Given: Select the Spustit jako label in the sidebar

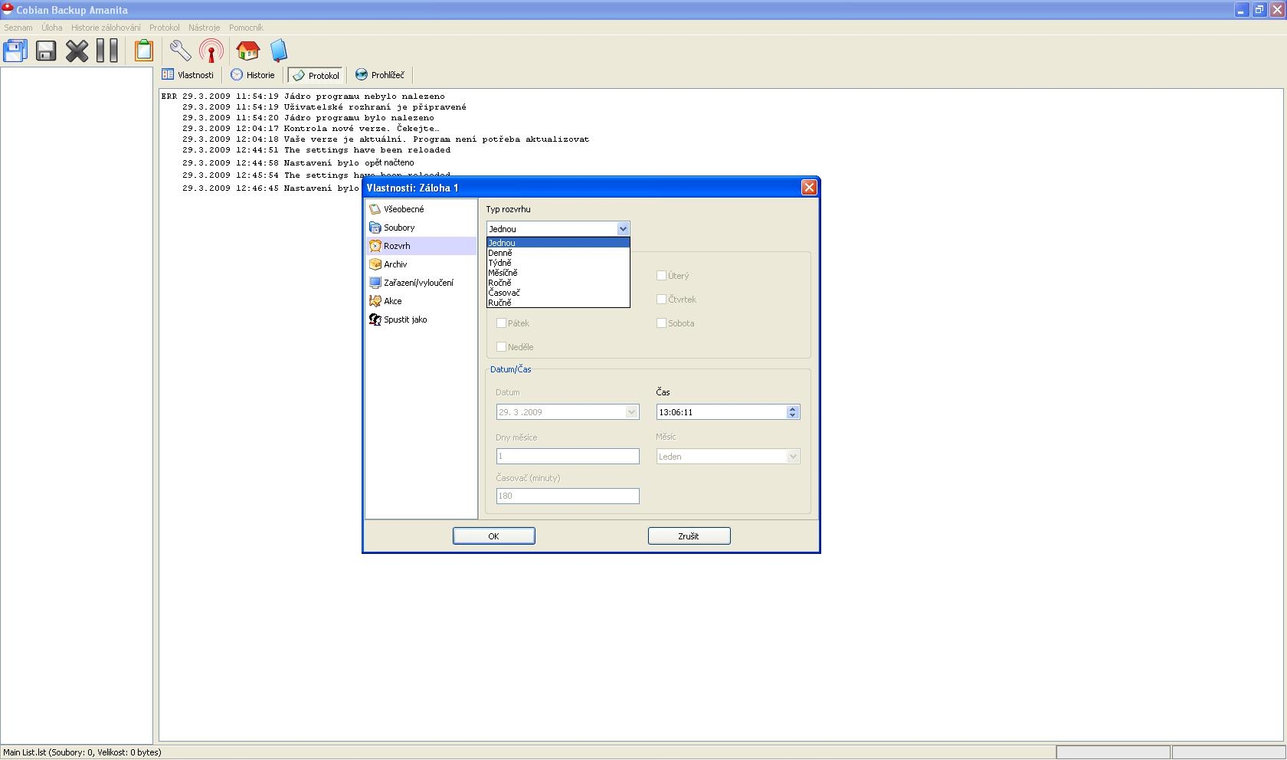Looking at the screenshot, I should click(x=405, y=319).
